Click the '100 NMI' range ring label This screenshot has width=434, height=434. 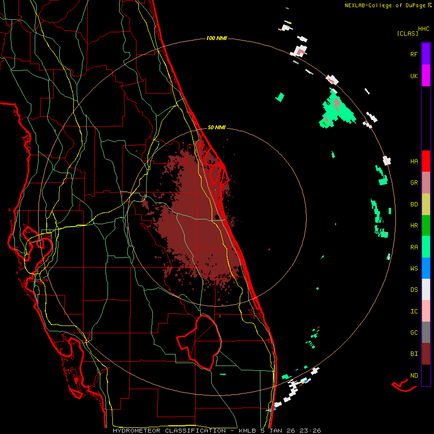(217, 38)
